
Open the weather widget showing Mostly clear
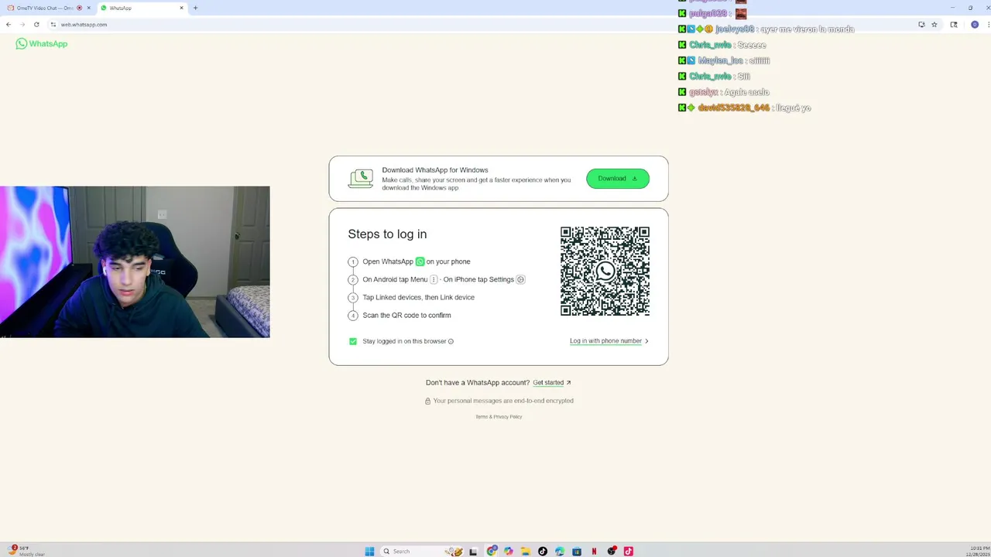28,551
